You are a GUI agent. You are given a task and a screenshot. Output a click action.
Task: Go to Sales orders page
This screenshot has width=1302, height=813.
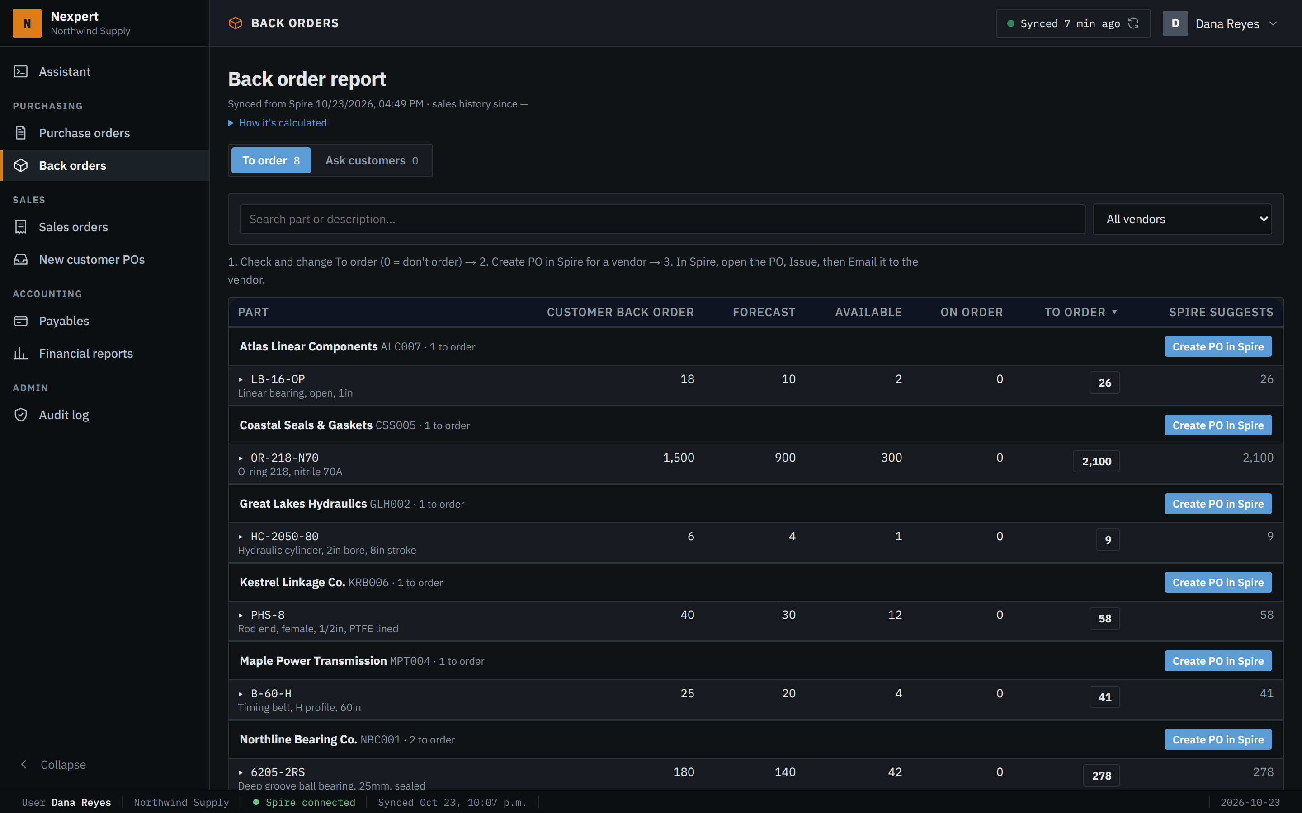tap(104, 227)
